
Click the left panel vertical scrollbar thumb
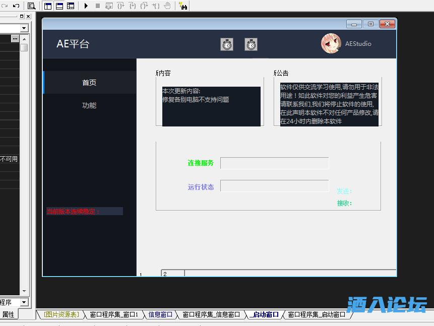pyautogui.click(x=24, y=48)
